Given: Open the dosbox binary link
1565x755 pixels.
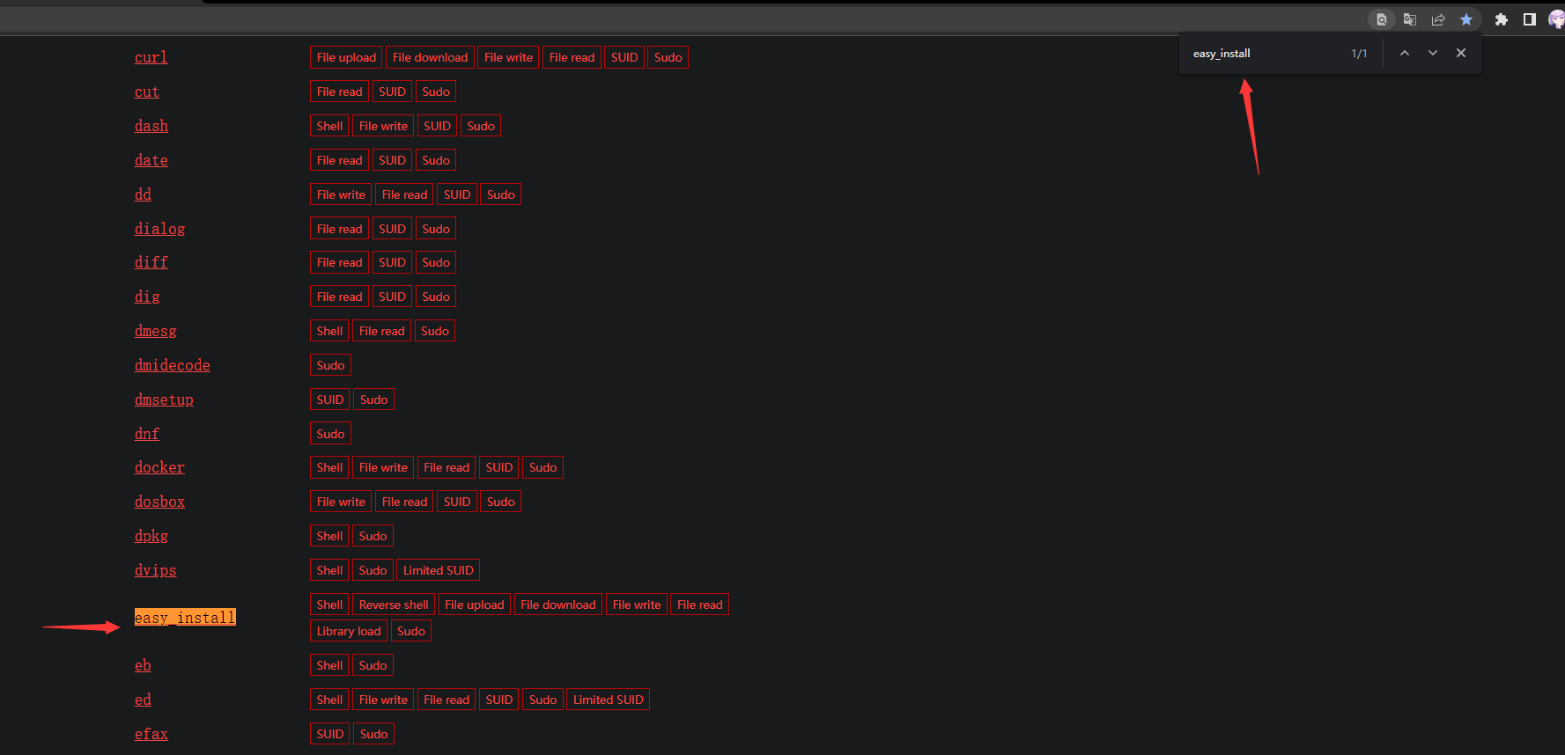Looking at the screenshot, I should [159, 502].
